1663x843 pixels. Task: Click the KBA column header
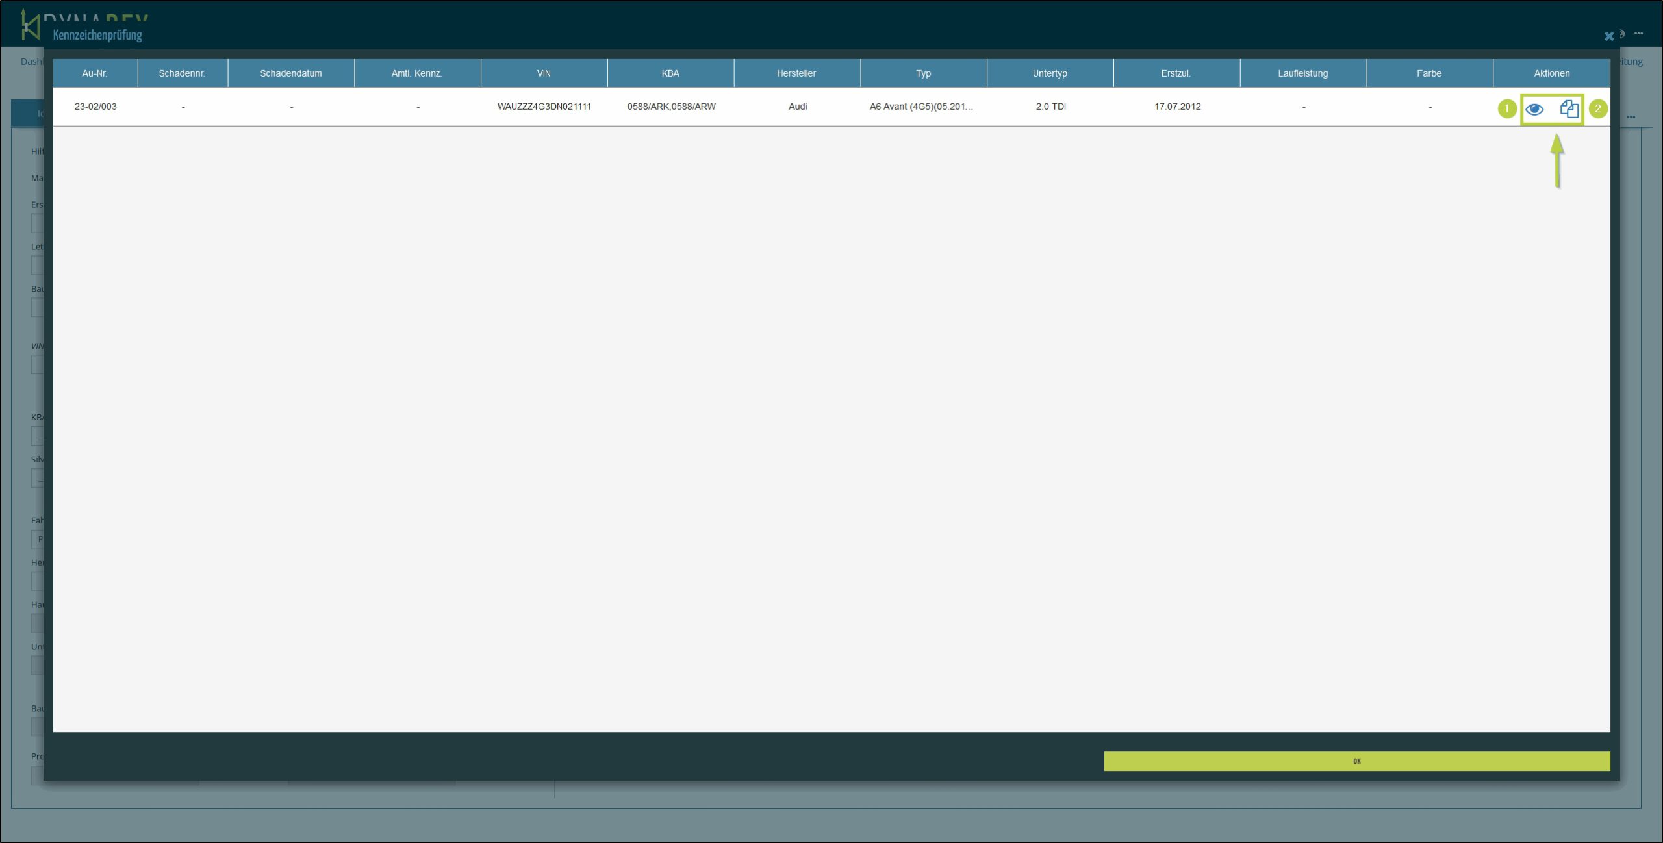pos(670,73)
